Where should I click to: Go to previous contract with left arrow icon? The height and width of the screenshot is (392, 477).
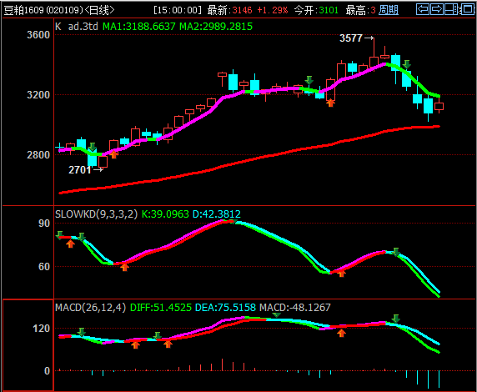point(423,9)
